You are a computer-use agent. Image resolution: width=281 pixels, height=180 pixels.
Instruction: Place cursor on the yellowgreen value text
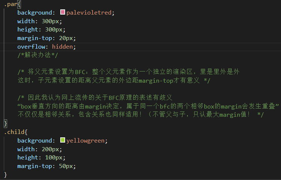(x=87, y=141)
